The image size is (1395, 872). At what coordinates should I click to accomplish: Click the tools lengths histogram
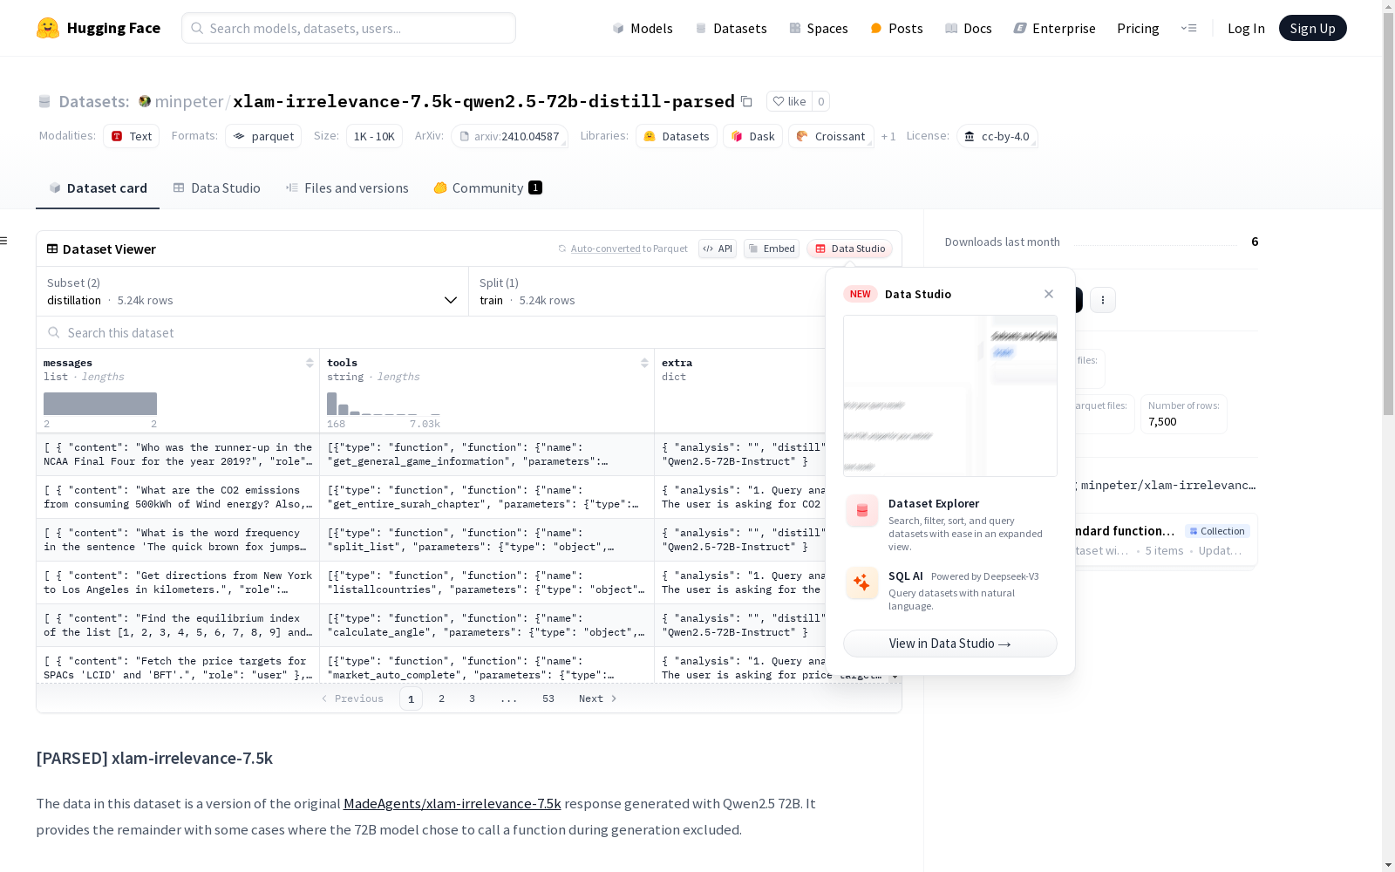tap(384, 404)
